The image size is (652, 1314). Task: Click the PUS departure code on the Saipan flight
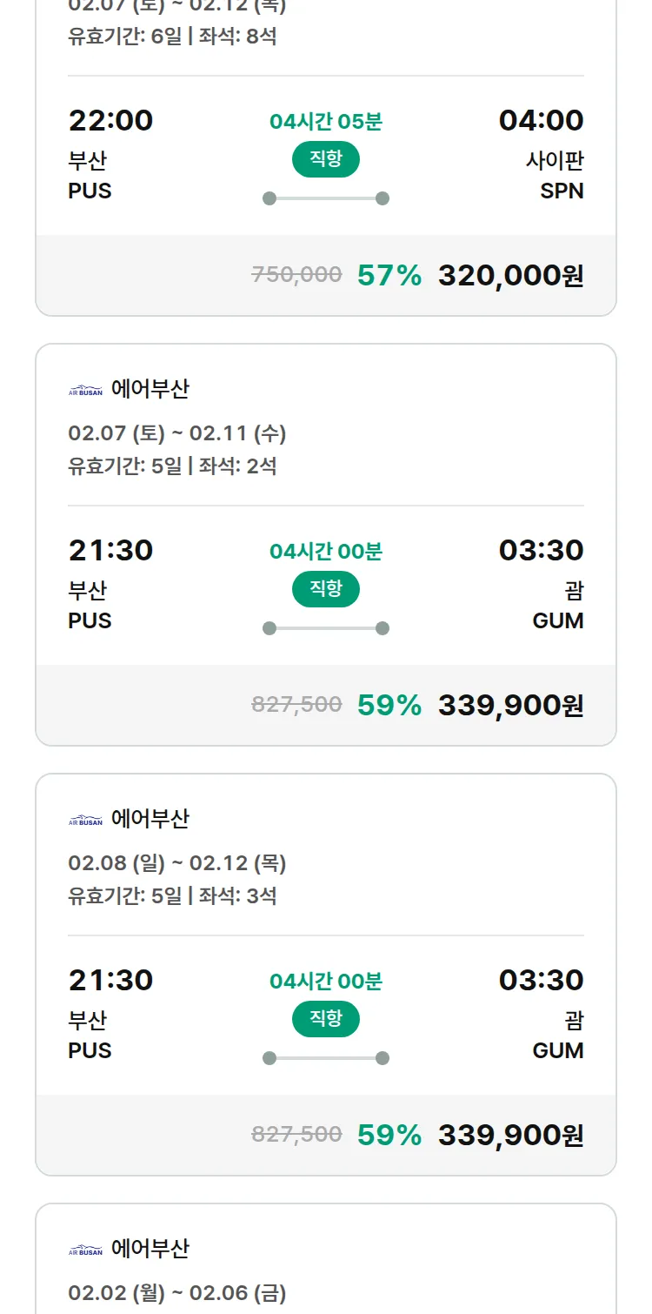tap(88, 191)
